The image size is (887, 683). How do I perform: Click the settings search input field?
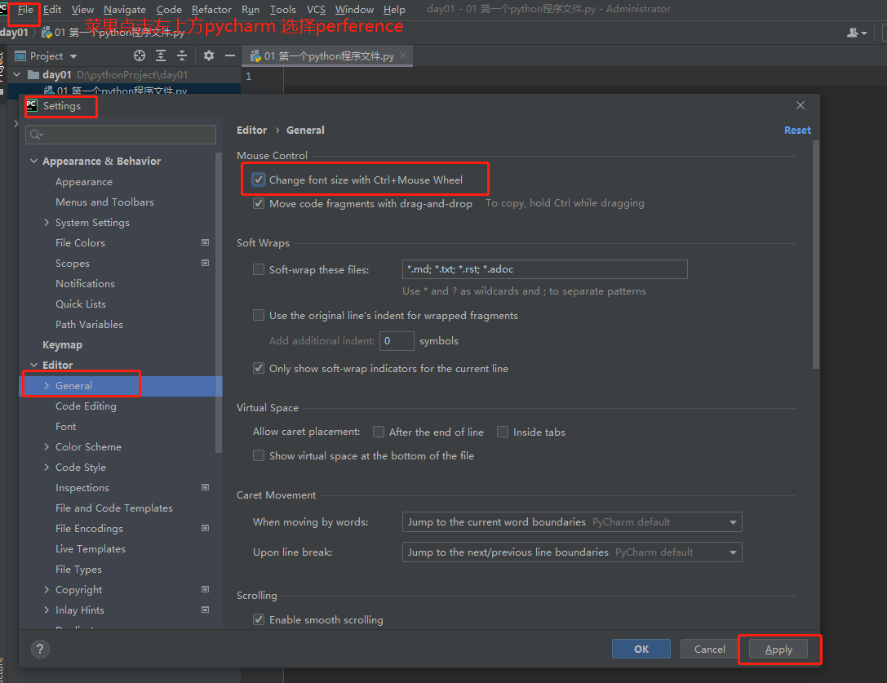point(122,135)
